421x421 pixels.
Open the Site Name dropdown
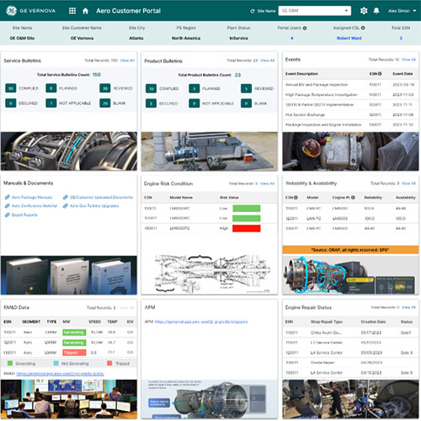point(315,11)
